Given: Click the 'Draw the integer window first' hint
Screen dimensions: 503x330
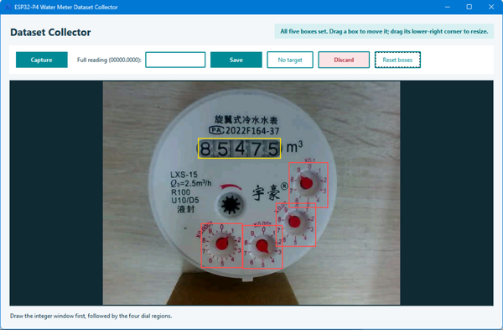Looking at the screenshot, I should [x=91, y=316].
